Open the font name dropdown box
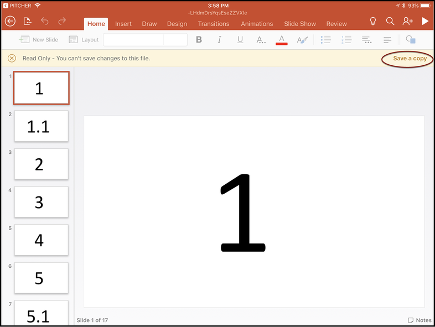The height and width of the screenshot is (327, 435). (133, 40)
